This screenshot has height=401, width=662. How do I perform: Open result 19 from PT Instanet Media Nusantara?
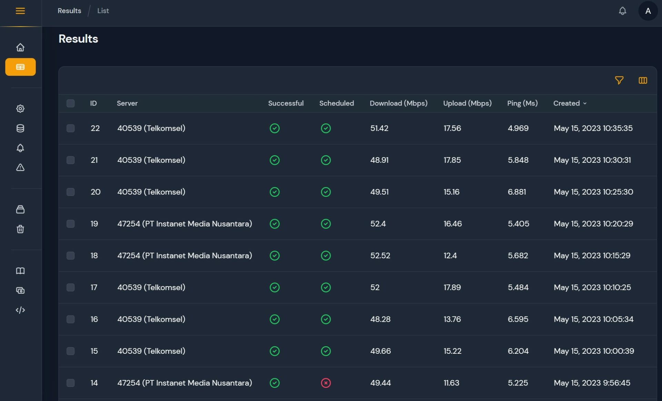pos(185,223)
